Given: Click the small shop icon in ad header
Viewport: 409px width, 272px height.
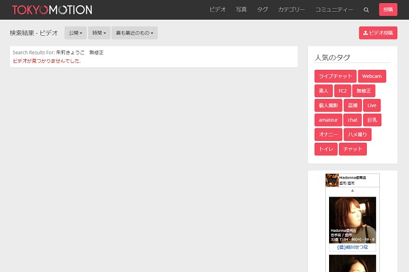Looking at the screenshot, I should (x=332, y=180).
